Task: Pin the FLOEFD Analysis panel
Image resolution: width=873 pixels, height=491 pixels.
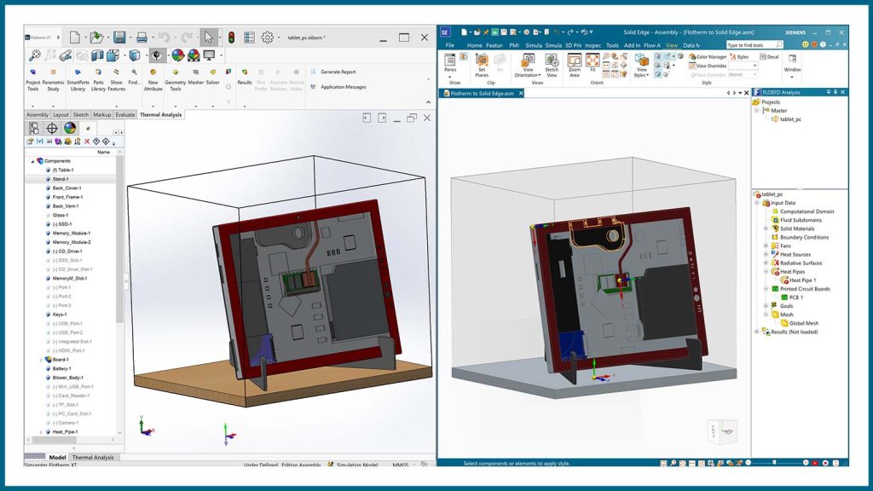Action: coord(835,92)
